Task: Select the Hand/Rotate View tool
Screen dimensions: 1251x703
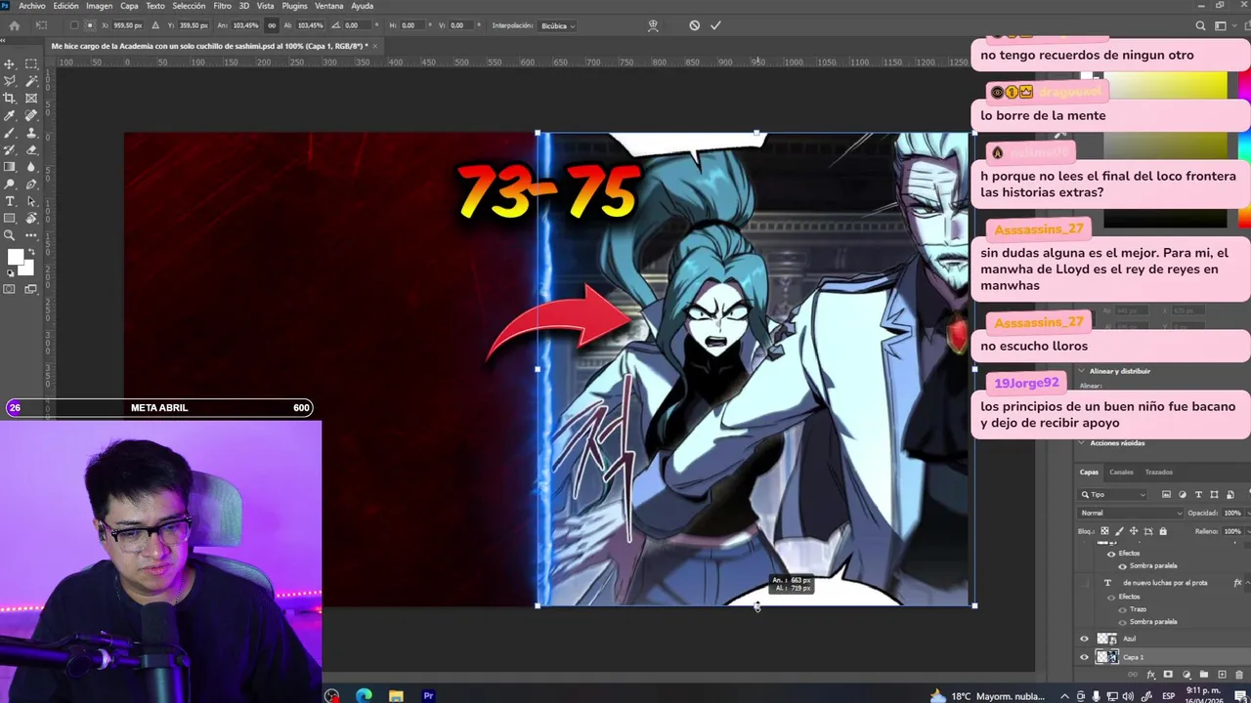Action: point(31,218)
